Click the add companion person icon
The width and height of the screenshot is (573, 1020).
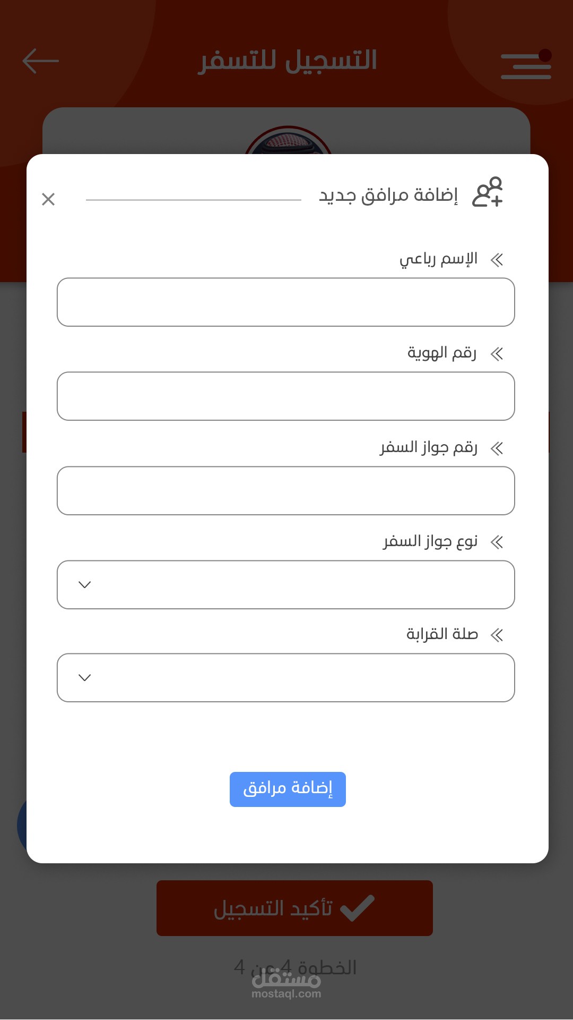tap(488, 192)
